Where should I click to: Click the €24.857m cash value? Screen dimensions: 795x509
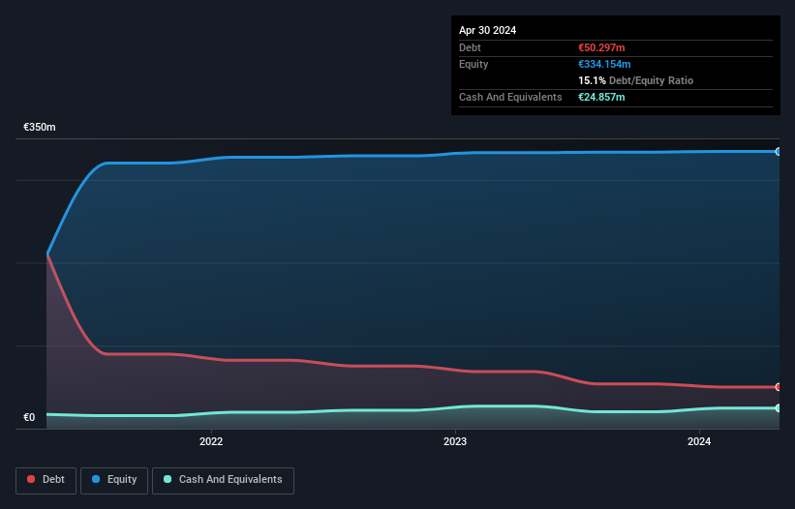pyautogui.click(x=601, y=97)
